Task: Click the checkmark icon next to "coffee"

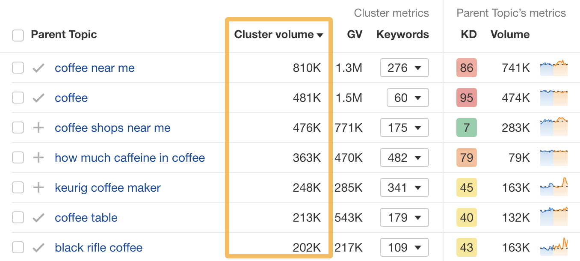Action: point(38,98)
